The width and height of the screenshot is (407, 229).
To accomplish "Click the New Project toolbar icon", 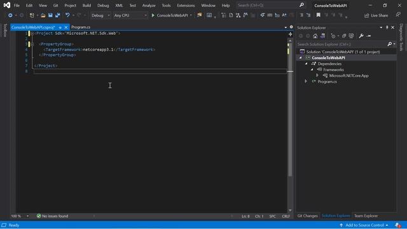I will [32, 15].
